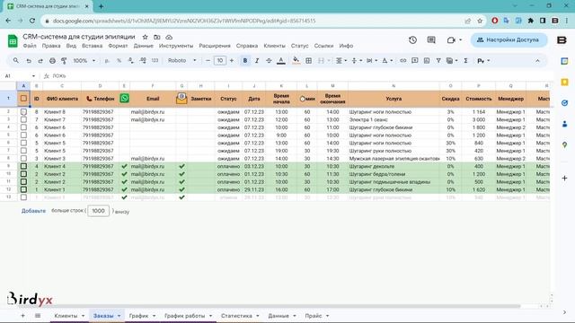The height and width of the screenshot is (323, 575).
Task: Open the borders tool
Action: [309, 61]
